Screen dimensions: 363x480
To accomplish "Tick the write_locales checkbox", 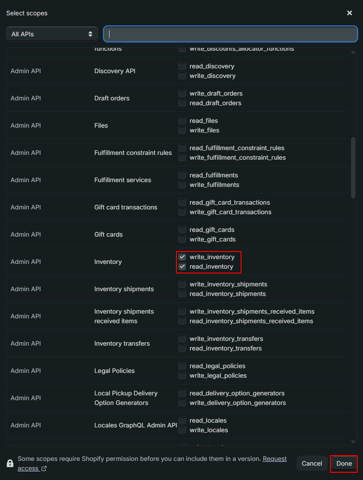I will [x=182, y=430].
